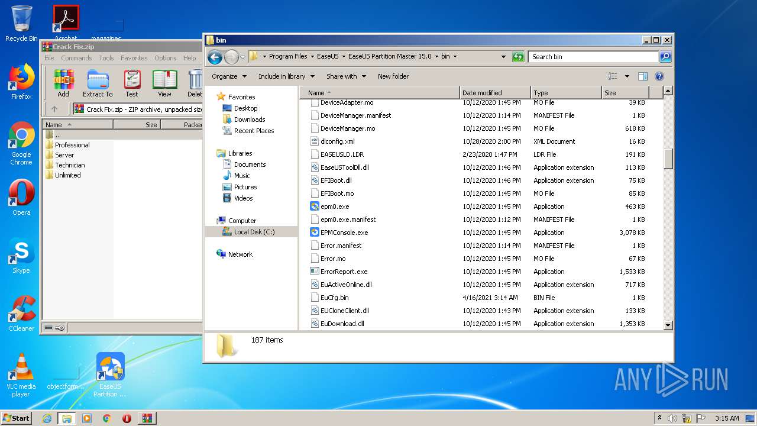Open Firefox desktop shortcut
Viewport: 757px width, 426px height.
(21, 82)
